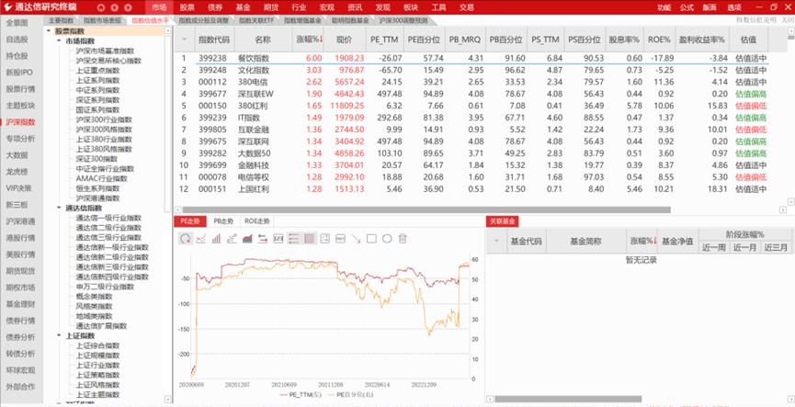795x407 pixels.
Task: Select the text annotation tool icon
Action: click(x=341, y=239)
